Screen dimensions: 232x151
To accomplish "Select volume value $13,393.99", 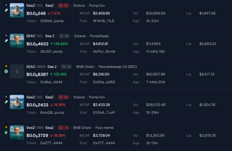I will coord(155,135).
